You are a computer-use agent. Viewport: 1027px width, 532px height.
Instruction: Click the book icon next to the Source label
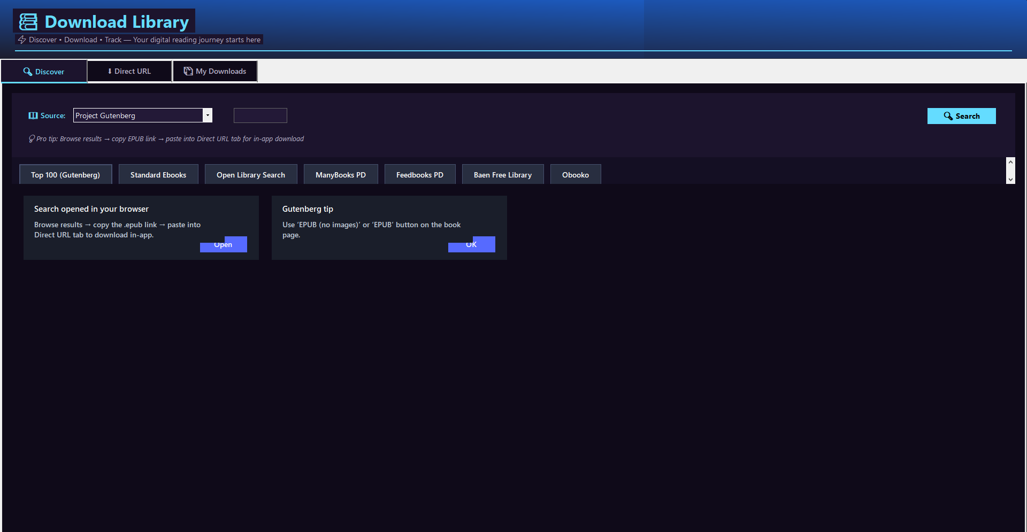[x=33, y=115]
